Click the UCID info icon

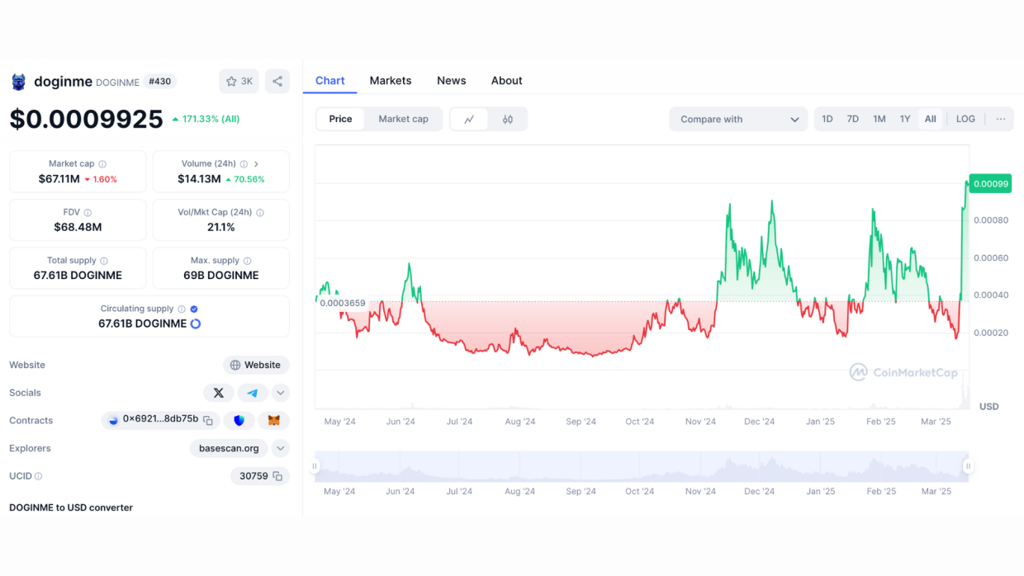pyautogui.click(x=38, y=476)
